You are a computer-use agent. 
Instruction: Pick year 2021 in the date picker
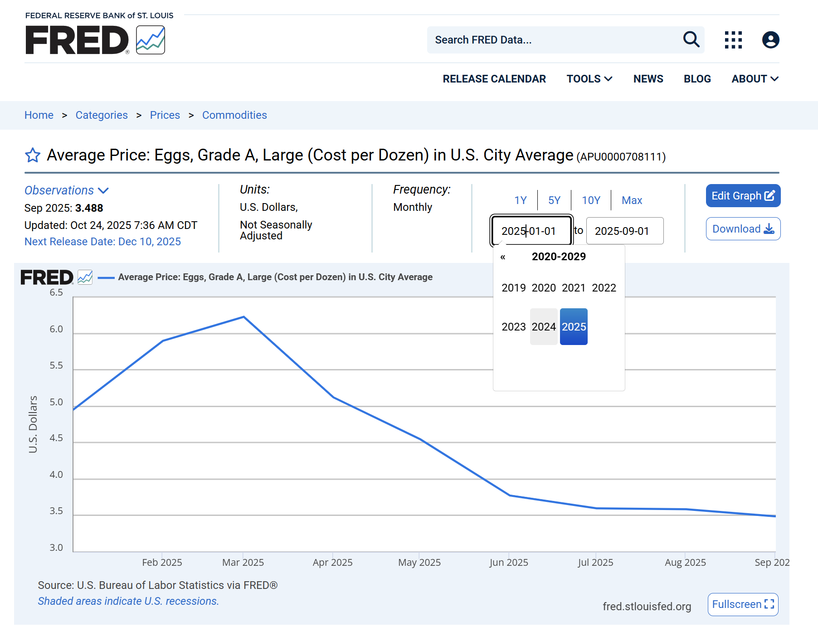574,288
